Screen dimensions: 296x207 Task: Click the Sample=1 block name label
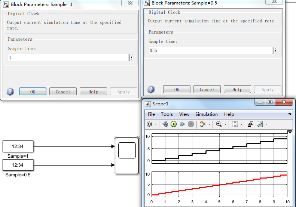point(18,156)
